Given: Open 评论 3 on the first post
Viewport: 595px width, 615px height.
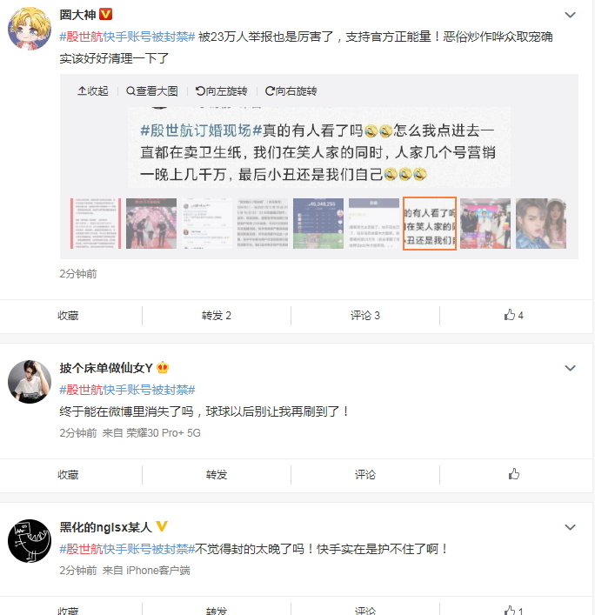Looking at the screenshot, I should [365, 316].
